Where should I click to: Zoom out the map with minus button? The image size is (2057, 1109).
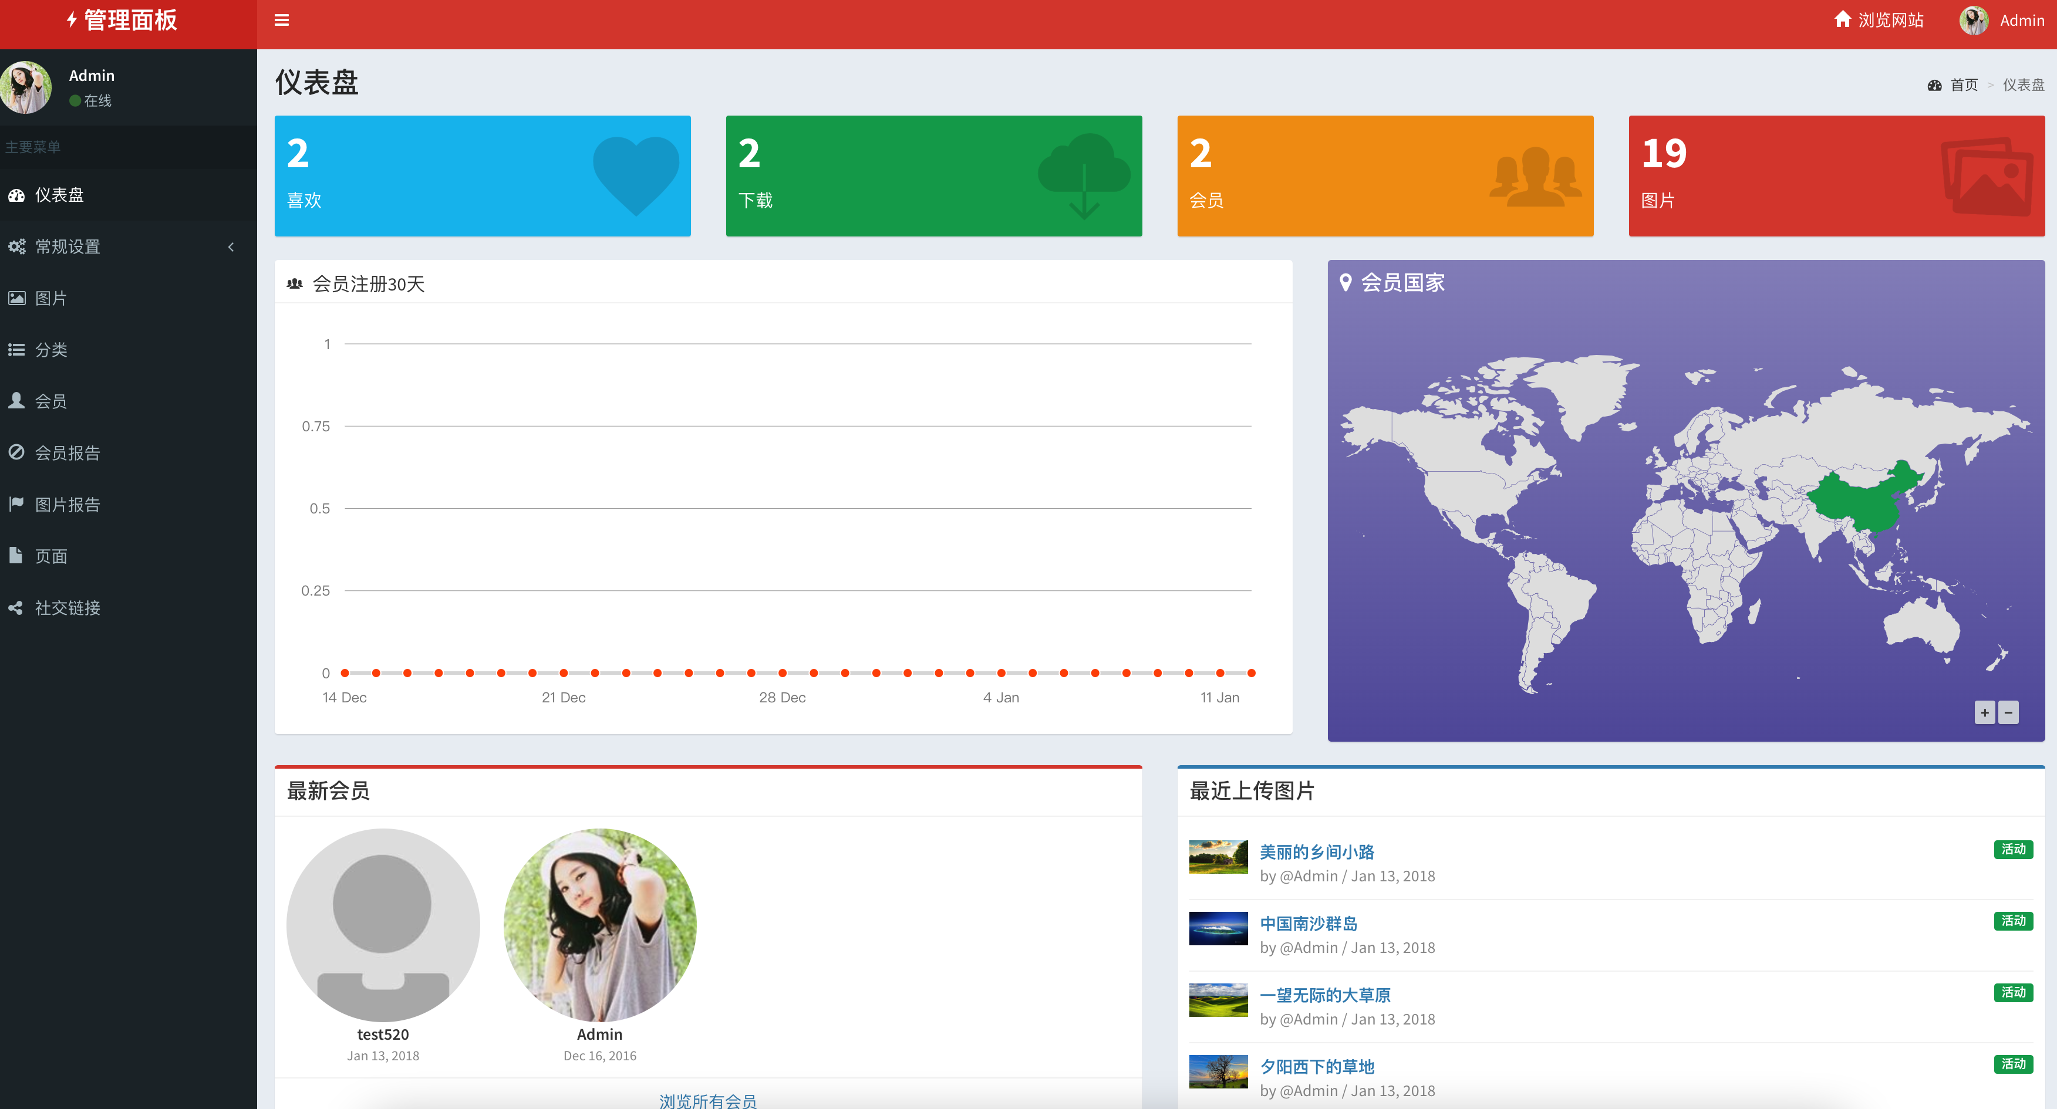(x=2008, y=712)
